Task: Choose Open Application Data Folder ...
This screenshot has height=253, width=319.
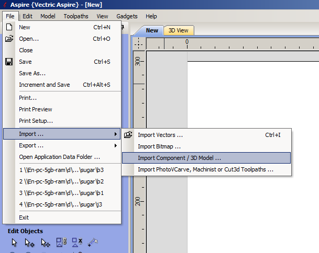Action: click(62, 157)
